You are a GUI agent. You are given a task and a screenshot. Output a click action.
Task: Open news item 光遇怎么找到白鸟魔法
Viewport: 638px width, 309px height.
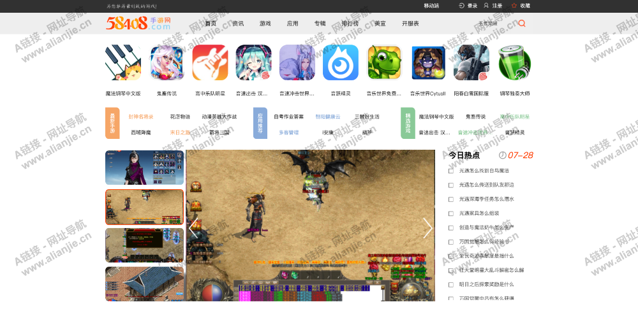coord(484,171)
